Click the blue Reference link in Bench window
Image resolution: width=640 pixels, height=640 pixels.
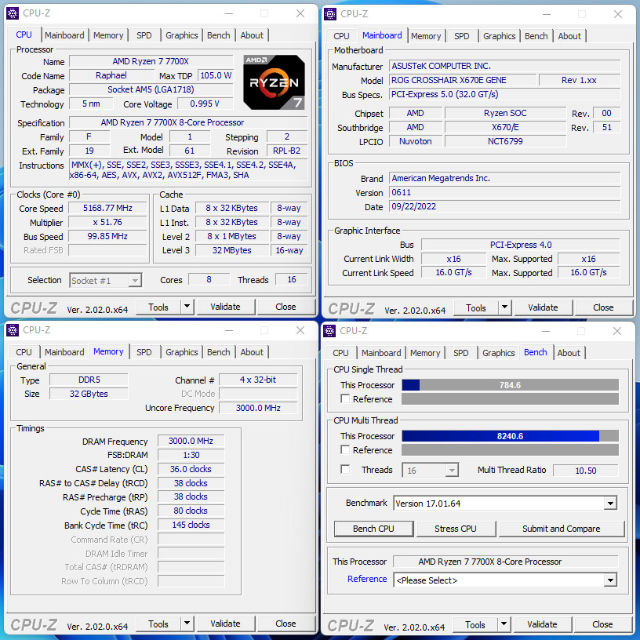pyautogui.click(x=367, y=579)
